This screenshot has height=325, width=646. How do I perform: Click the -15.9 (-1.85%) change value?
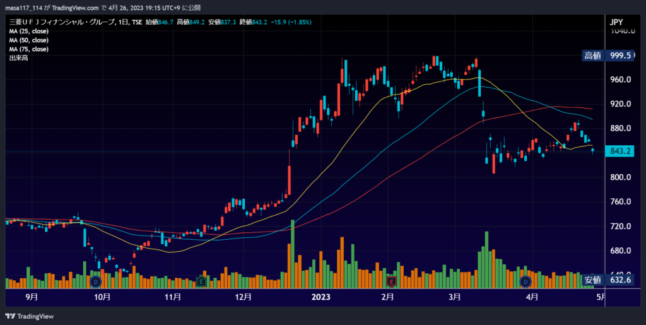[291, 22]
